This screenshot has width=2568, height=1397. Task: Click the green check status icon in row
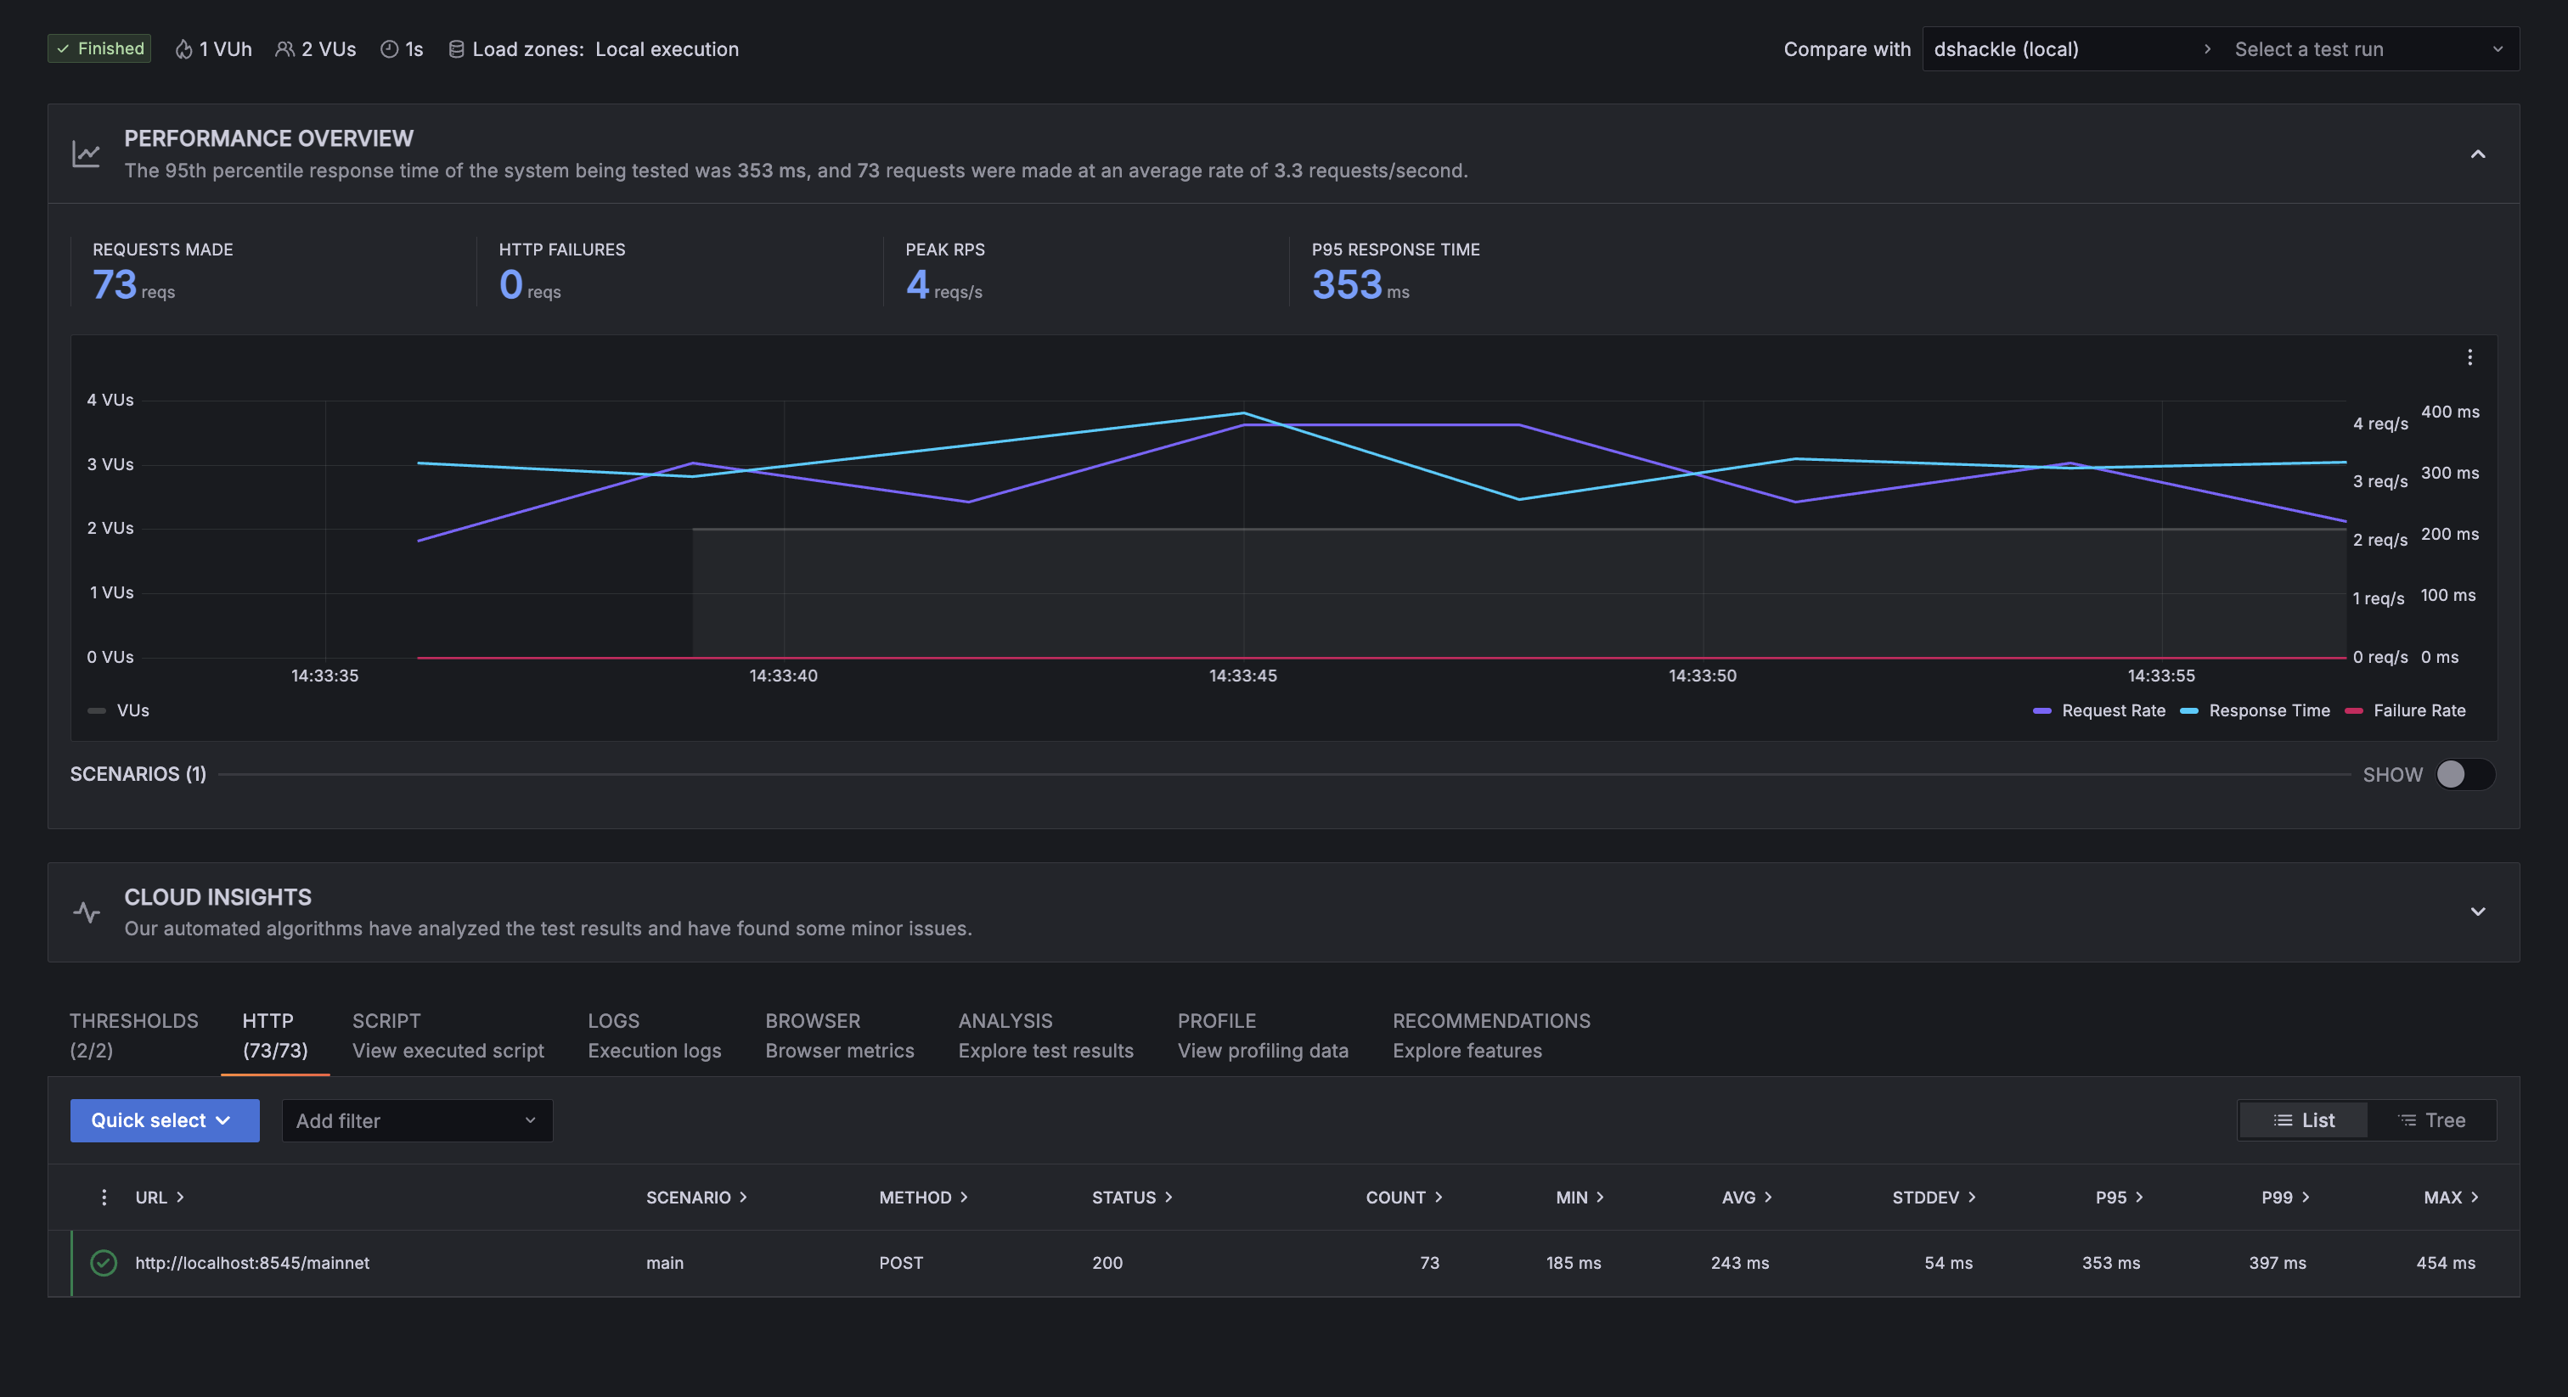[104, 1263]
